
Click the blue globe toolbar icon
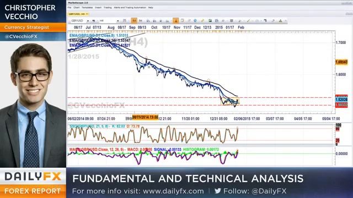pos(195,21)
